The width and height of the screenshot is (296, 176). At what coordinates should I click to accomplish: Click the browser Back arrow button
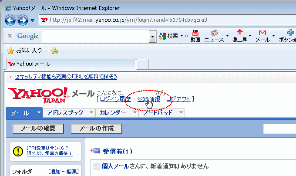[10, 20]
